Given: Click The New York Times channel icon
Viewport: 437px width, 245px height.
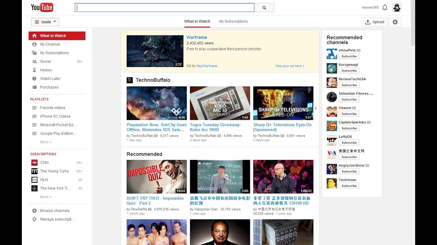Looking at the screenshot, I should click(34, 188).
